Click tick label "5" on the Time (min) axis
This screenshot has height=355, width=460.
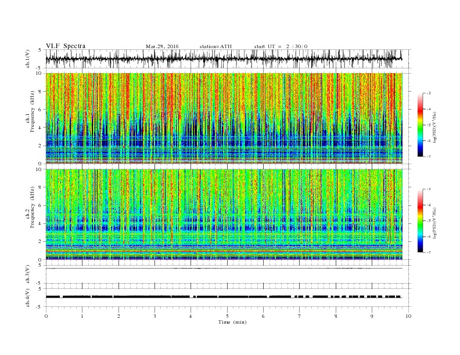227,316
